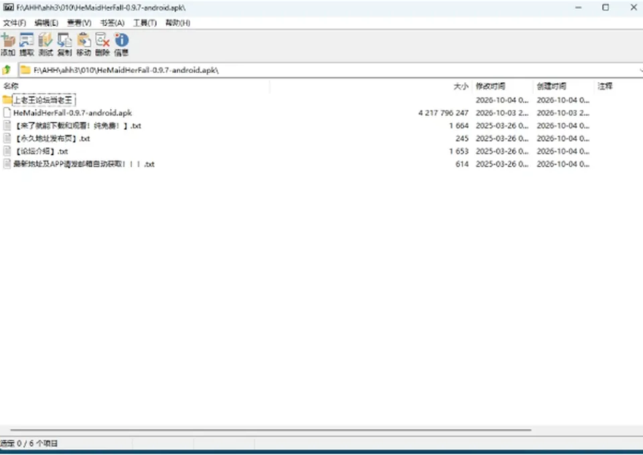Screen dimensions: 643x455
Task: Click the 注释 column header
Action: [x=605, y=86]
